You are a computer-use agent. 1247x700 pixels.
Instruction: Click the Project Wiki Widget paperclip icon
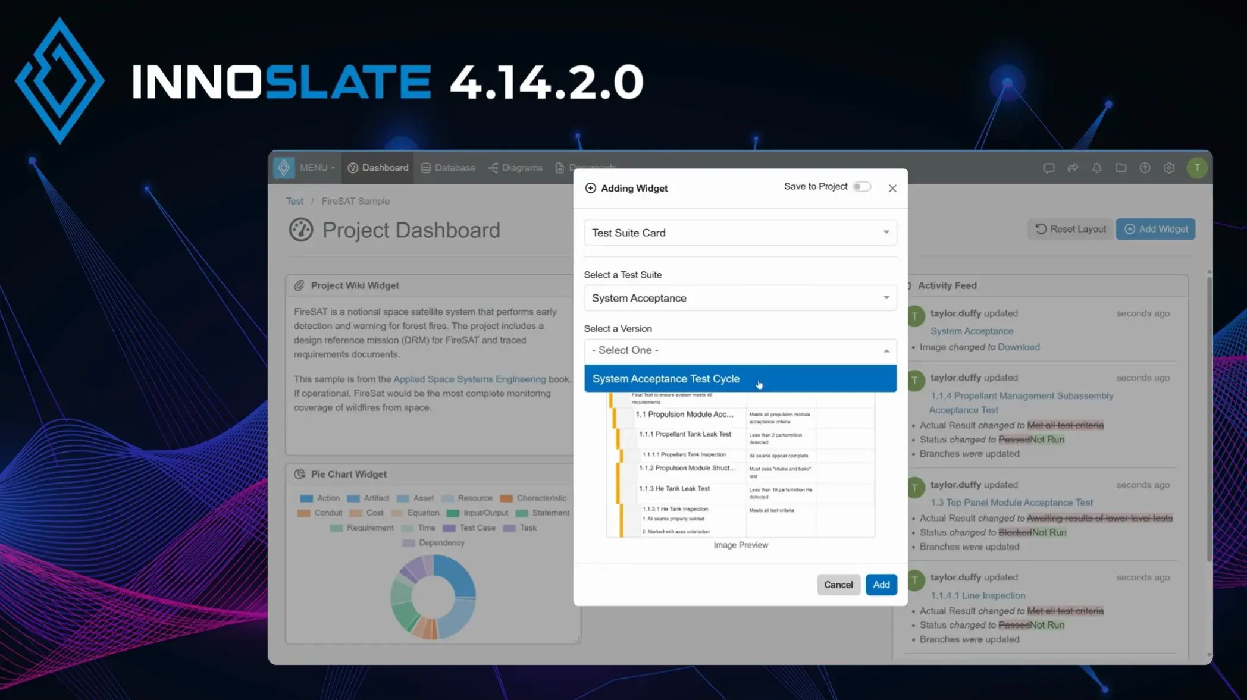pos(299,285)
